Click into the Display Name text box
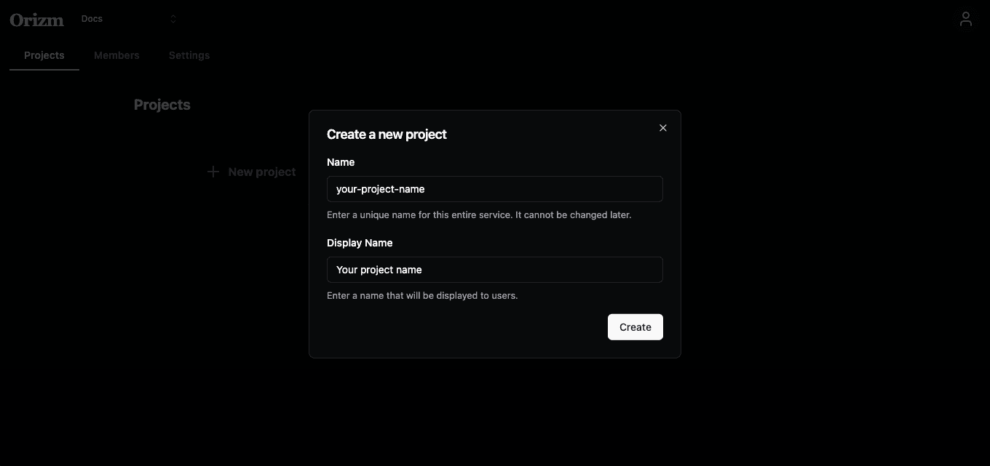 (495, 270)
